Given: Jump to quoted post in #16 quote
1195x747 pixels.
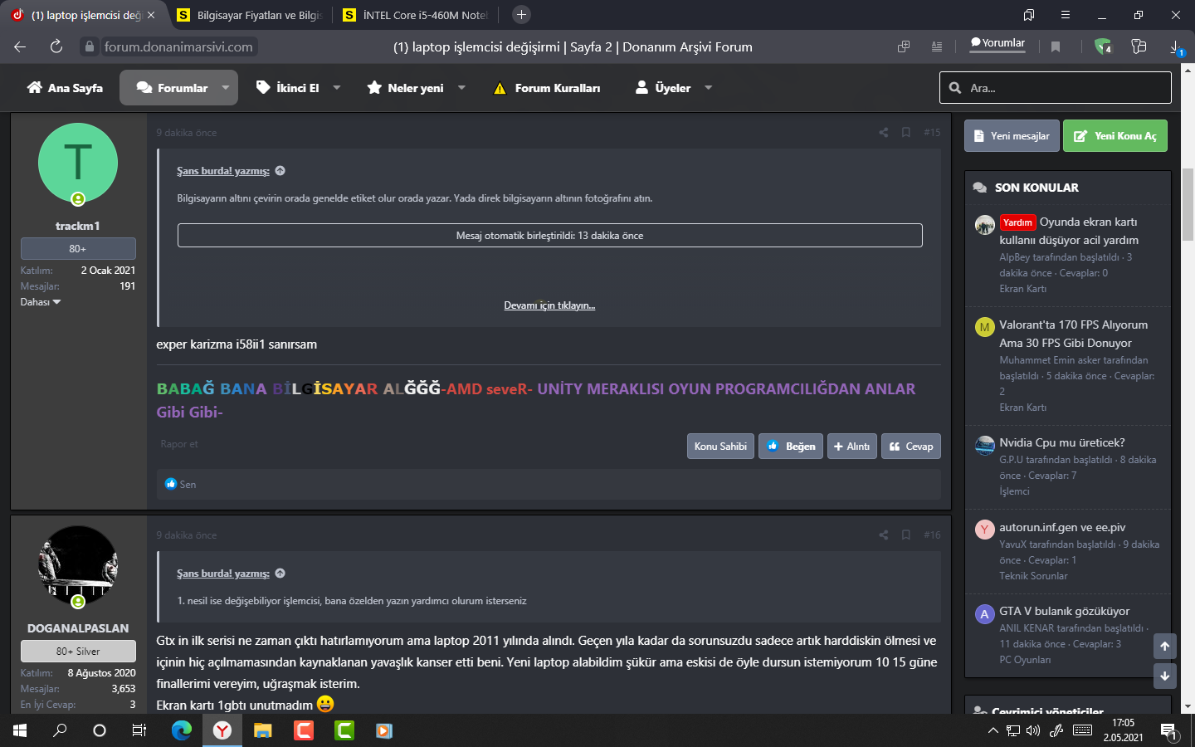Looking at the screenshot, I should click(280, 574).
